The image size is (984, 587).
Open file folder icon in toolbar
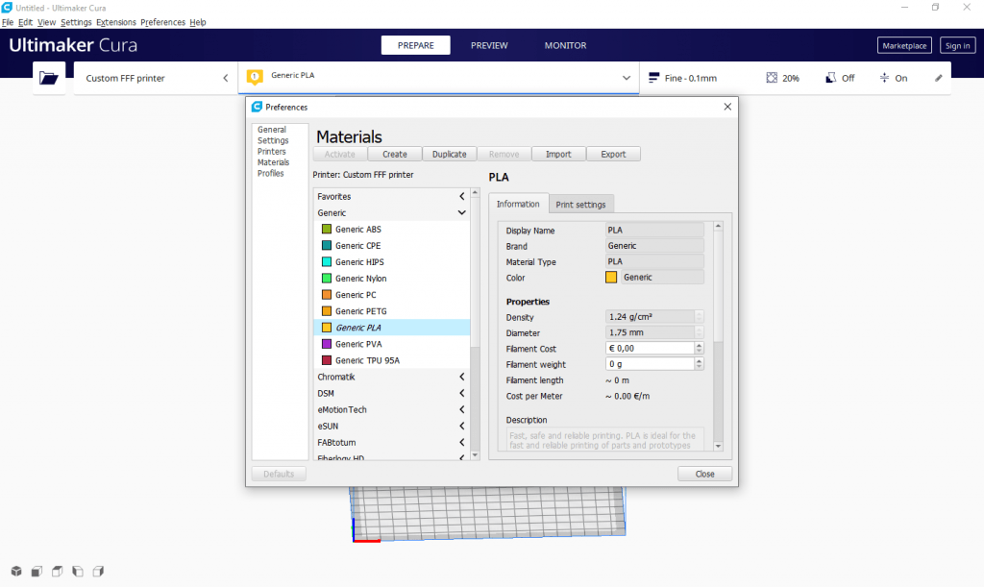[x=49, y=78]
